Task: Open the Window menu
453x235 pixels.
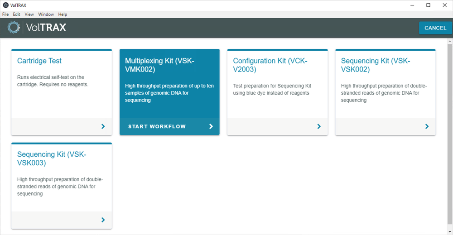Action: click(46, 14)
